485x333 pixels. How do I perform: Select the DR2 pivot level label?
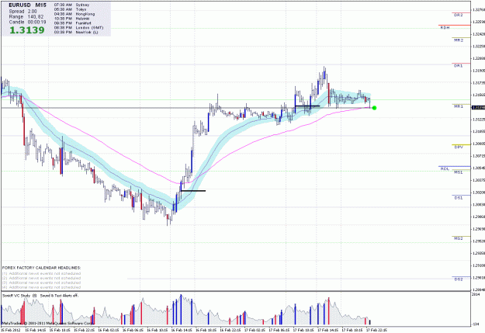point(459,15)
